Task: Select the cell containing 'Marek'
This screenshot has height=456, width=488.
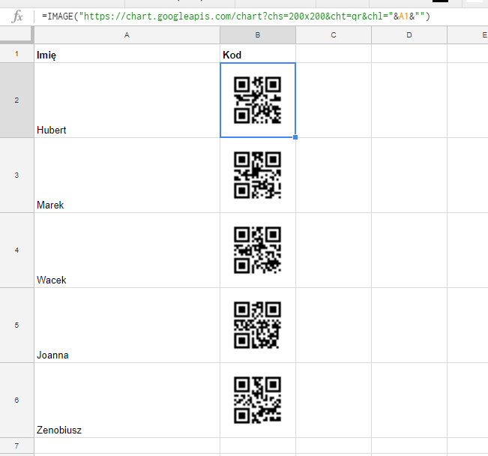Action: [x=127, y=175]
